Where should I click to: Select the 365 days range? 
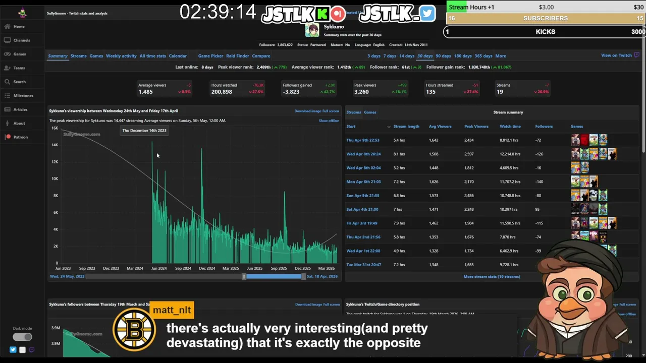[483, 56]
